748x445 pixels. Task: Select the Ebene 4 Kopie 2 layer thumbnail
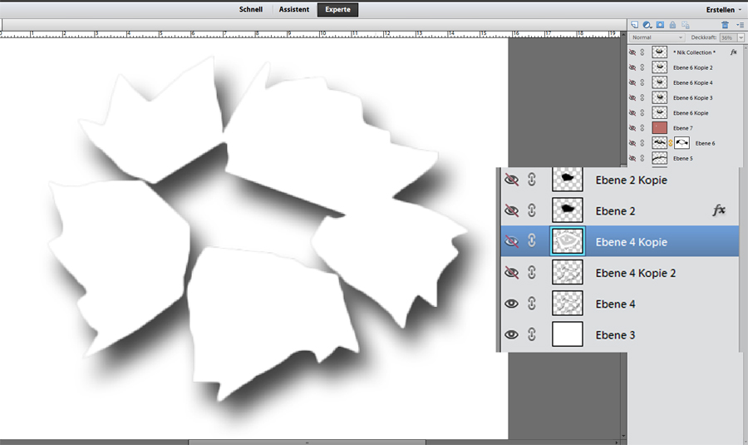tap(568, 273)
